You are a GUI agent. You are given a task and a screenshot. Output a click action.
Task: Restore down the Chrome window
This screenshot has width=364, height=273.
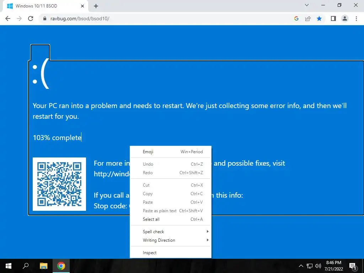pyautogui.click(x=339, y=5)
